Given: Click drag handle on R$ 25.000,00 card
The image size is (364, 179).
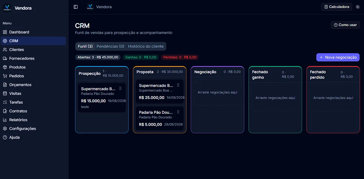Looking at the screenshot, I should pos(178,85).
